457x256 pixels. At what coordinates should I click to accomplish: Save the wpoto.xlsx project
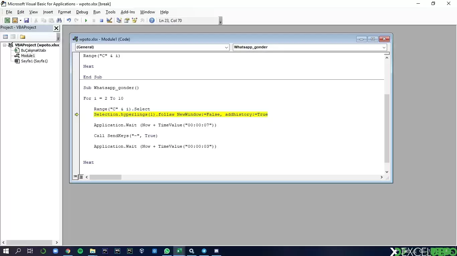pos(26,20)
